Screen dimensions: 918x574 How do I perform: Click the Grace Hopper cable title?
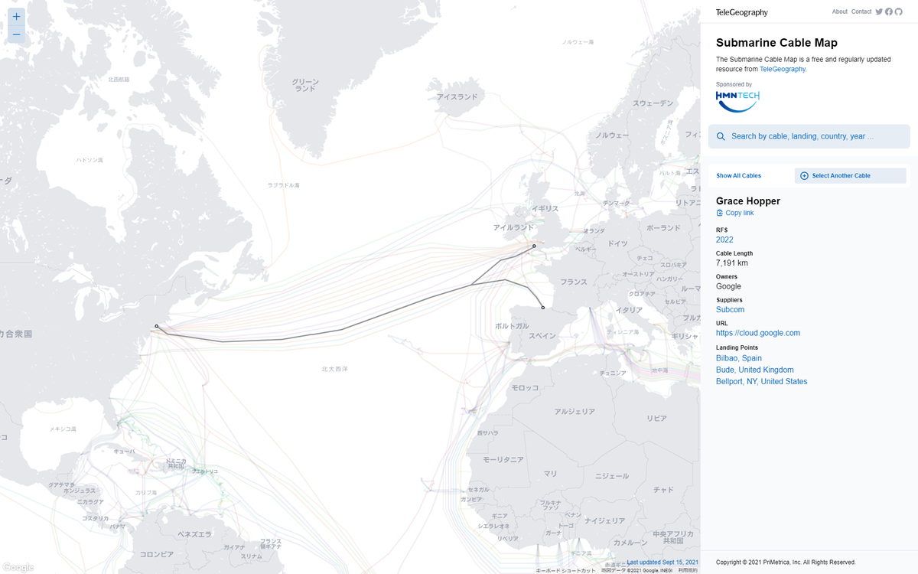click(747, 201)
